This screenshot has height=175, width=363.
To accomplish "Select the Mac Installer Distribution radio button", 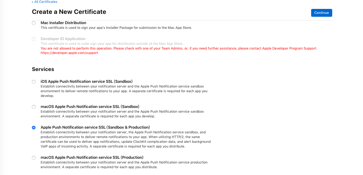I will 34,23.
